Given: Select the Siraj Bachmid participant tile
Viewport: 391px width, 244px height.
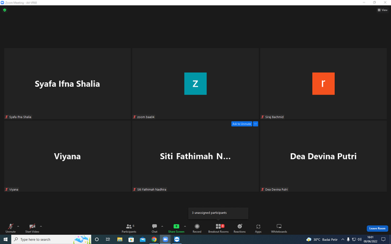Looking at the screenshot, I should [323, 84].
